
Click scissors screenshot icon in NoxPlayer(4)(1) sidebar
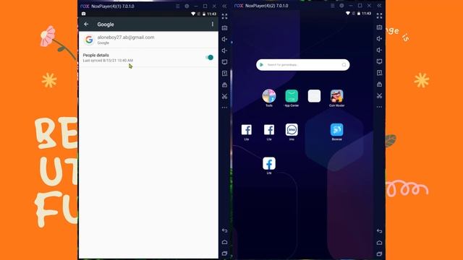pos(225,96)
